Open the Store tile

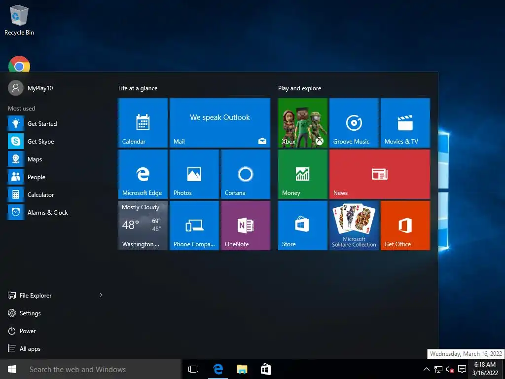click(x=302, y=225)
